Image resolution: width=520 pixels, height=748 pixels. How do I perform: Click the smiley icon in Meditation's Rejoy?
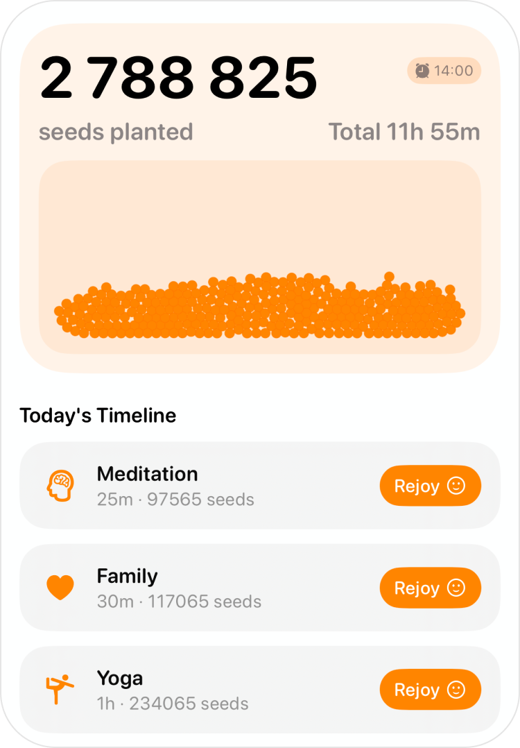click(456, 486)
